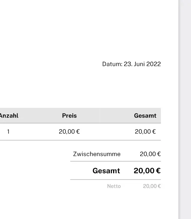Click the item price 20,00 € under Preis
191x219 pixels.
69,132
